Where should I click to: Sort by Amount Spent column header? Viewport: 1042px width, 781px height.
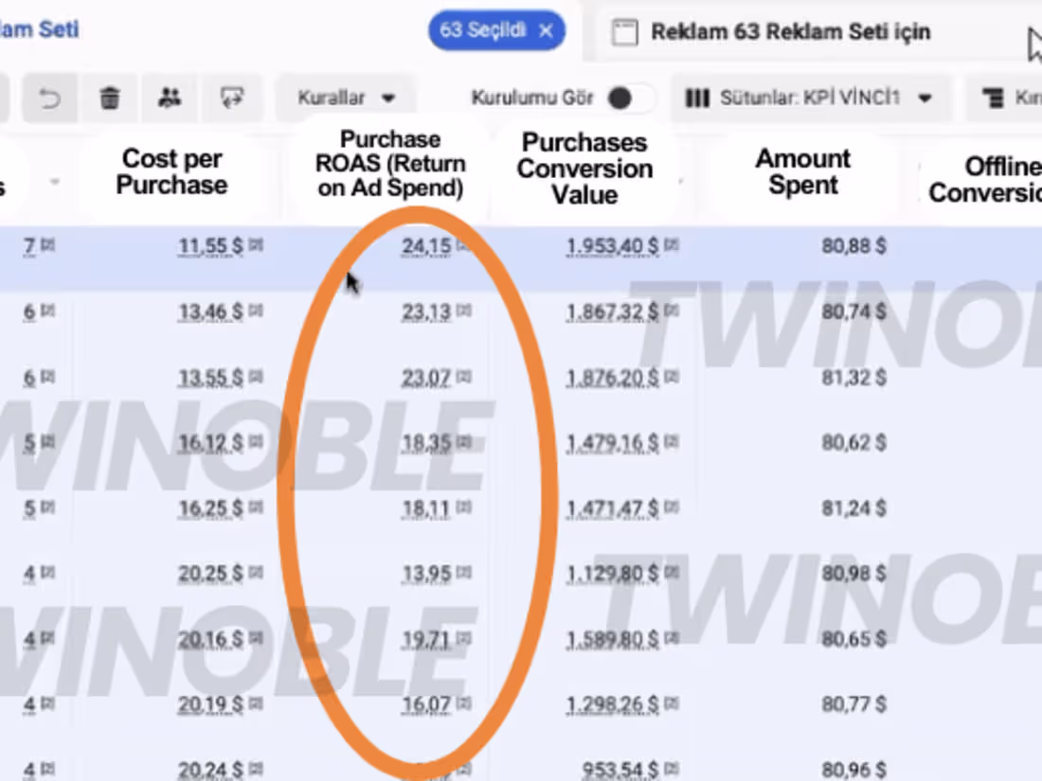click(x=802, y=171)
